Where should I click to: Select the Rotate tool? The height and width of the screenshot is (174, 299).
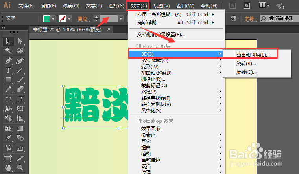pos(8,99)
